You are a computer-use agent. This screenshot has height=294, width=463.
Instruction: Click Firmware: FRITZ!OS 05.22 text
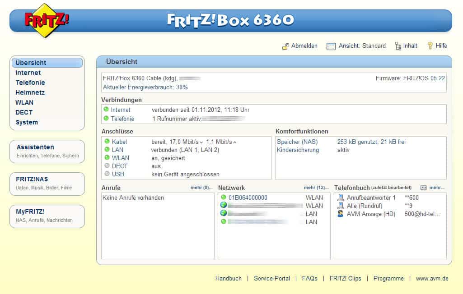coord(410,78)
